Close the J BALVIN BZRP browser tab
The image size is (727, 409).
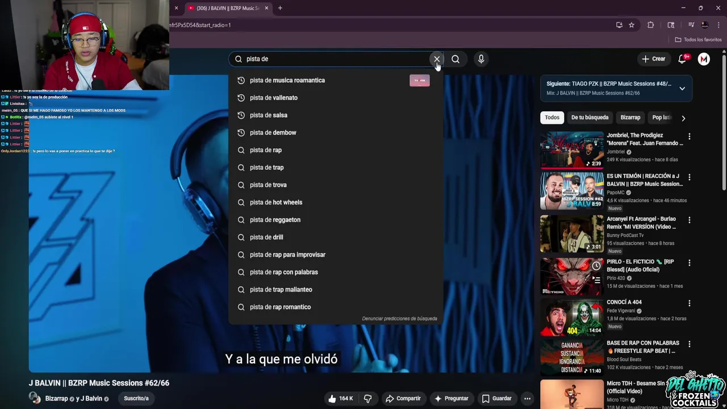click(266, 8)
